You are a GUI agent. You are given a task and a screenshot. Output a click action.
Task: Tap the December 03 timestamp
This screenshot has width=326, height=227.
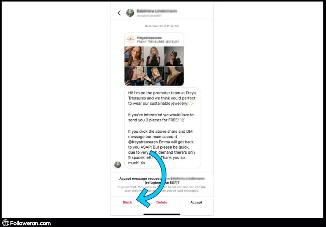(x=162, y=26)
